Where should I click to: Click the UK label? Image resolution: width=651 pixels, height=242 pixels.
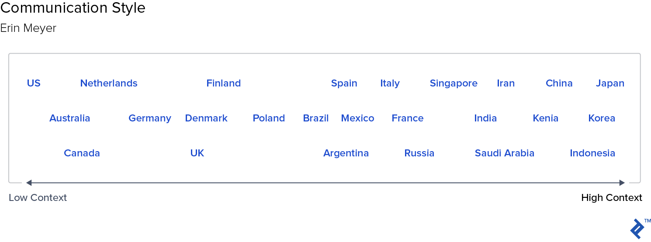[197, 153]
